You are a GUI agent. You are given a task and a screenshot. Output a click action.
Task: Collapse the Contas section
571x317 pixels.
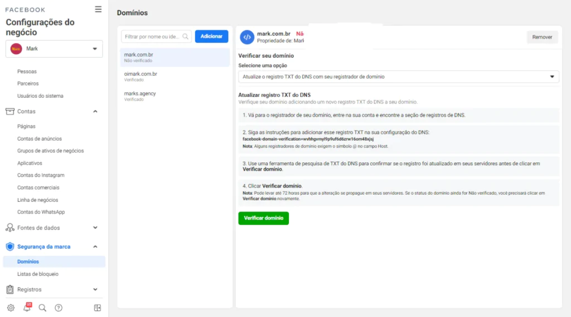[x=95, y=111]
